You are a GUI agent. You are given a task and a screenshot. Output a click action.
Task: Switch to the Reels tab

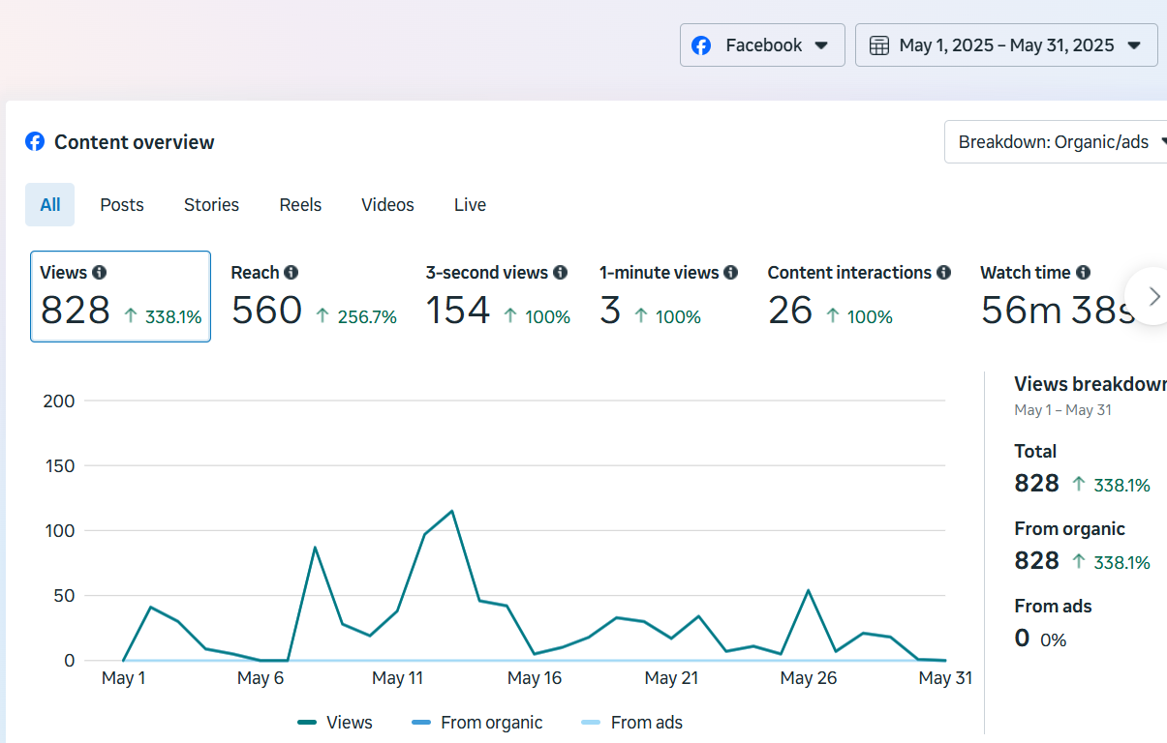pyautogui.click(x=300, y=205)
